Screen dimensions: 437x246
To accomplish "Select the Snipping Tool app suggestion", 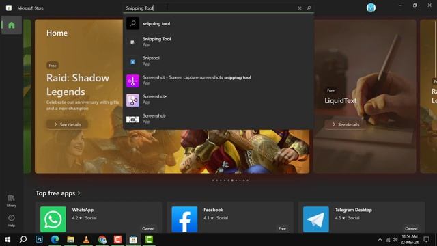I will [218, 42].
